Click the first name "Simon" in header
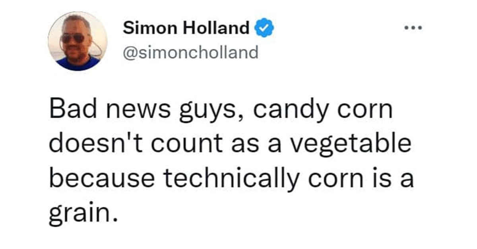 pos(146,28)
